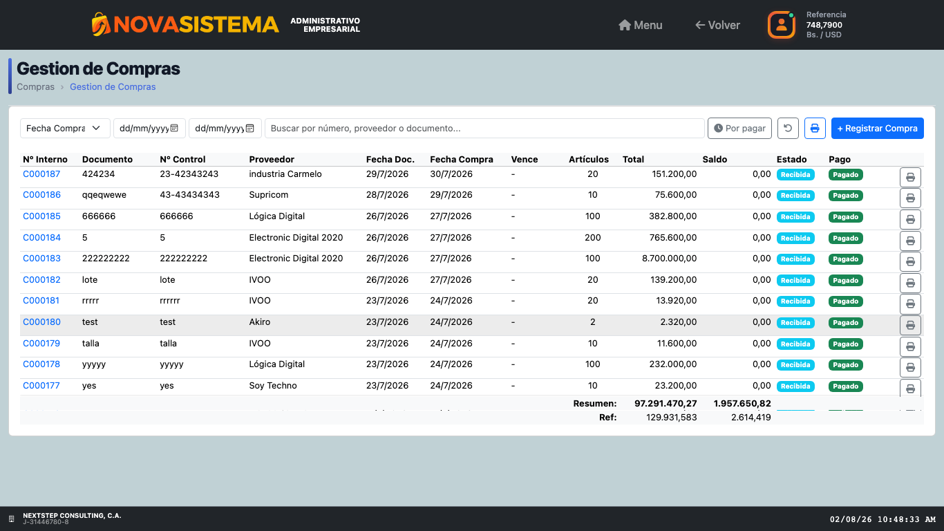The height and width of the screenshot is (531, 944).
Task: Reset filters with the refresh arrow icon
Action: coord(789,128)
